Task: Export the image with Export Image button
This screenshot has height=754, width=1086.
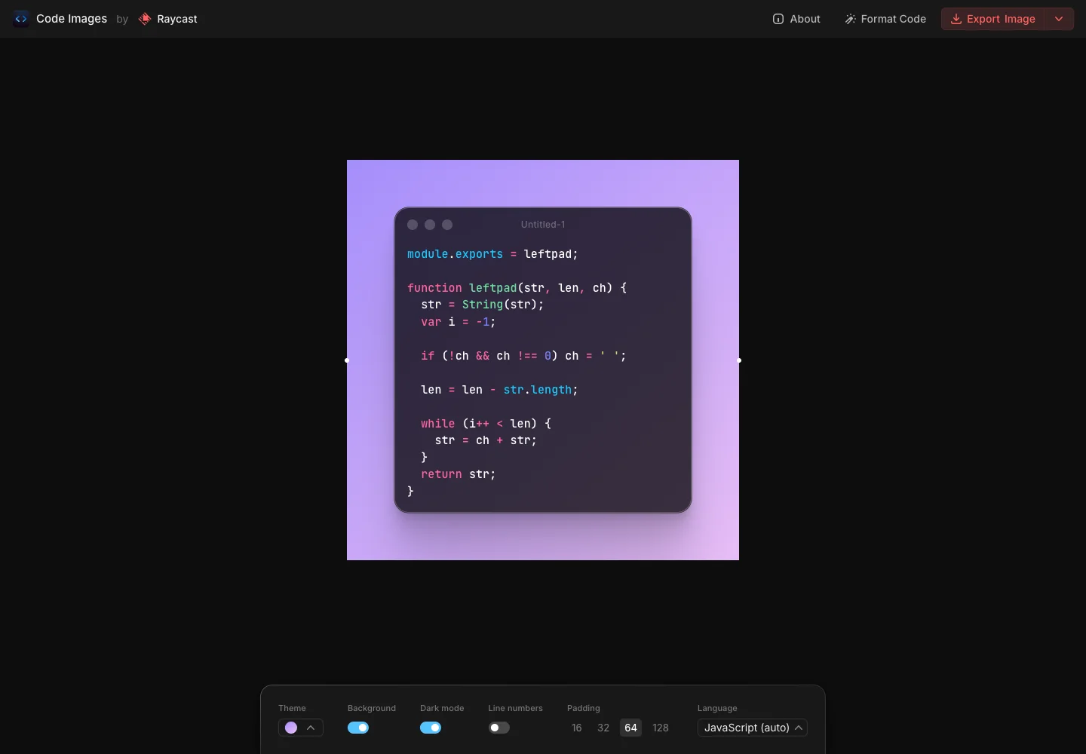Action: (x=993, y=19)
